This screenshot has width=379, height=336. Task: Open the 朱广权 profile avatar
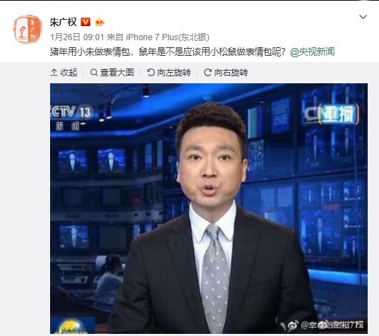pyautogui.click(x=28, y=29)
